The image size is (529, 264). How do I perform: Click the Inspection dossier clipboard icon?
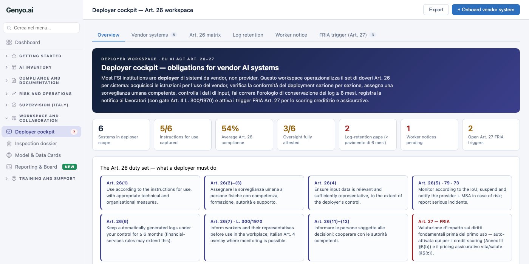9,143
